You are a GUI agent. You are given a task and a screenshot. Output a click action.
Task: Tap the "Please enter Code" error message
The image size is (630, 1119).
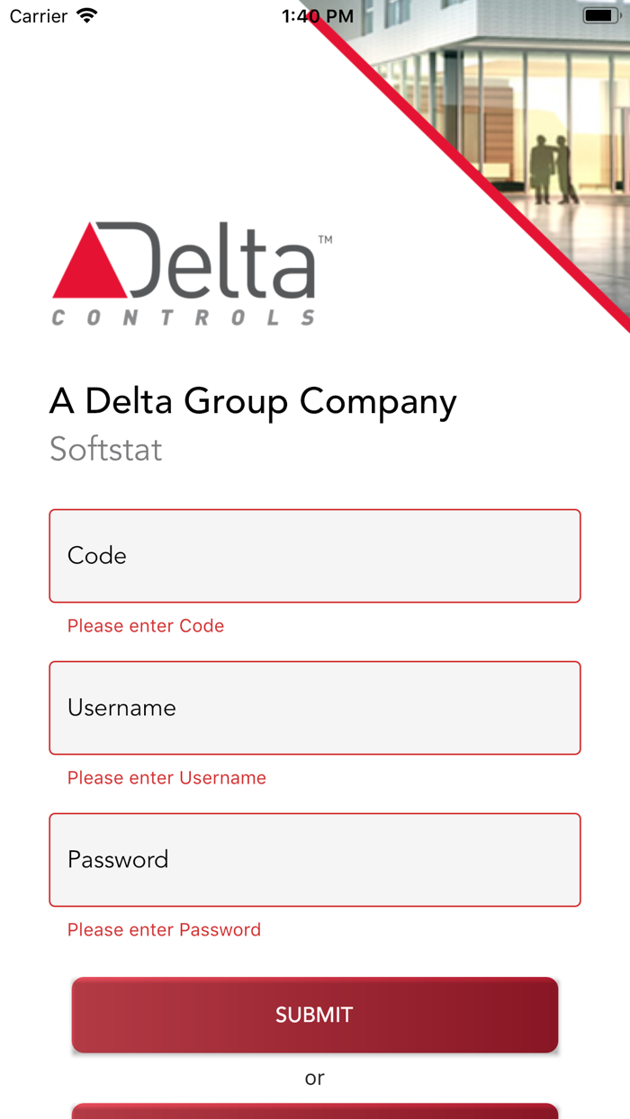tap(146, 626)
